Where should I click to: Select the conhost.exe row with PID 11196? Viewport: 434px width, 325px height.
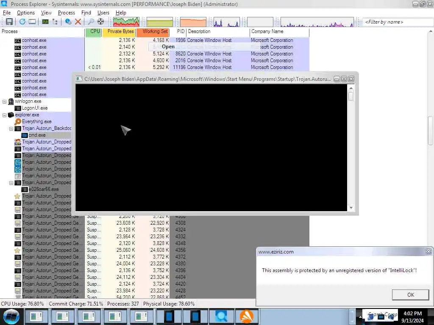[x=154, y=67]
